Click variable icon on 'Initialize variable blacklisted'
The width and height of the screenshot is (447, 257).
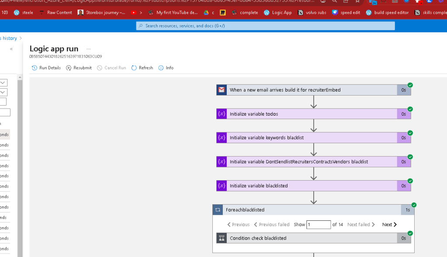pos(222,185)
